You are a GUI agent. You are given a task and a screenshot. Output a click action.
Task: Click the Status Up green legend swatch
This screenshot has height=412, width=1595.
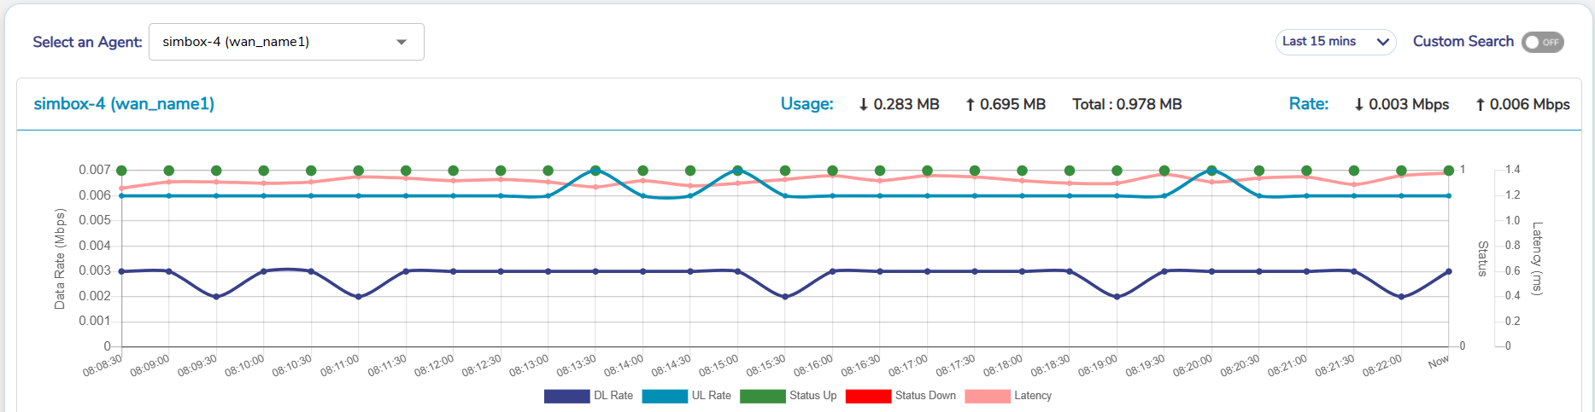(762, 396)
